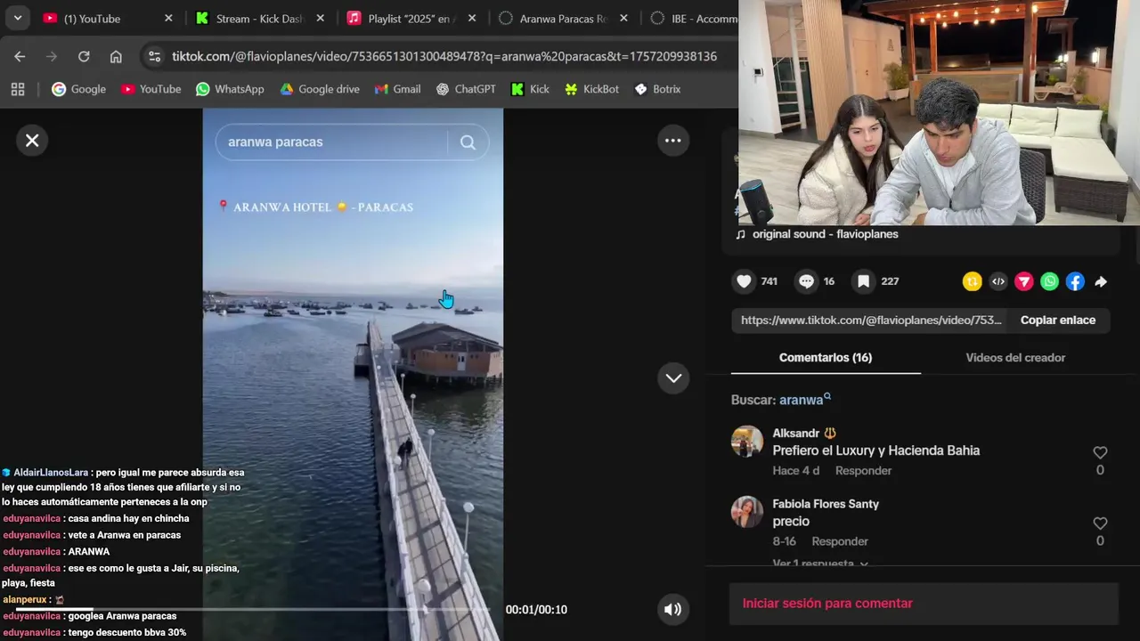
Task: Open the apps grid in bookmarks bar
Action: (18, 89)
